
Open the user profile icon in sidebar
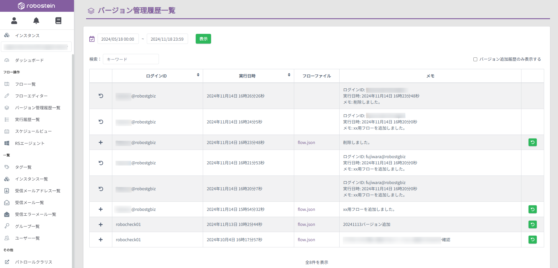click(x=14, y=21)
